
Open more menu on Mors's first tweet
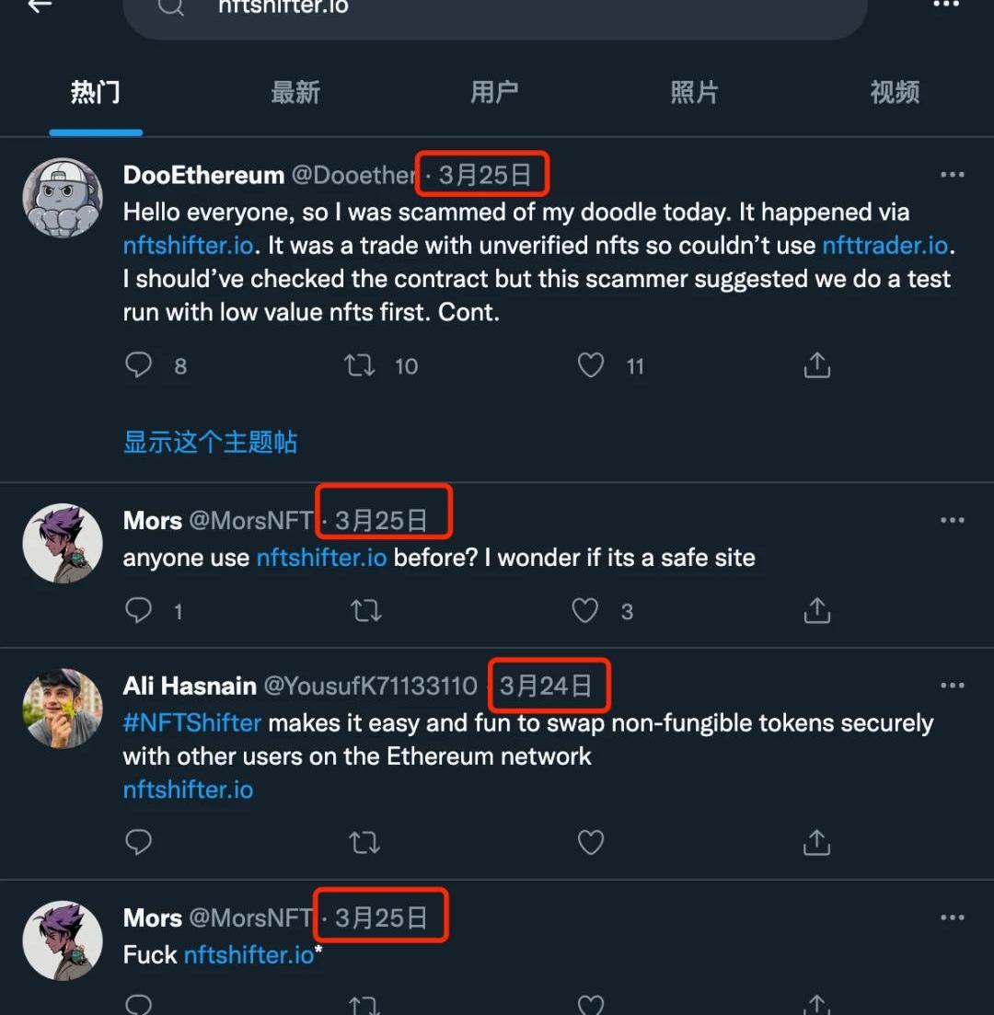[x=952, y=521]
